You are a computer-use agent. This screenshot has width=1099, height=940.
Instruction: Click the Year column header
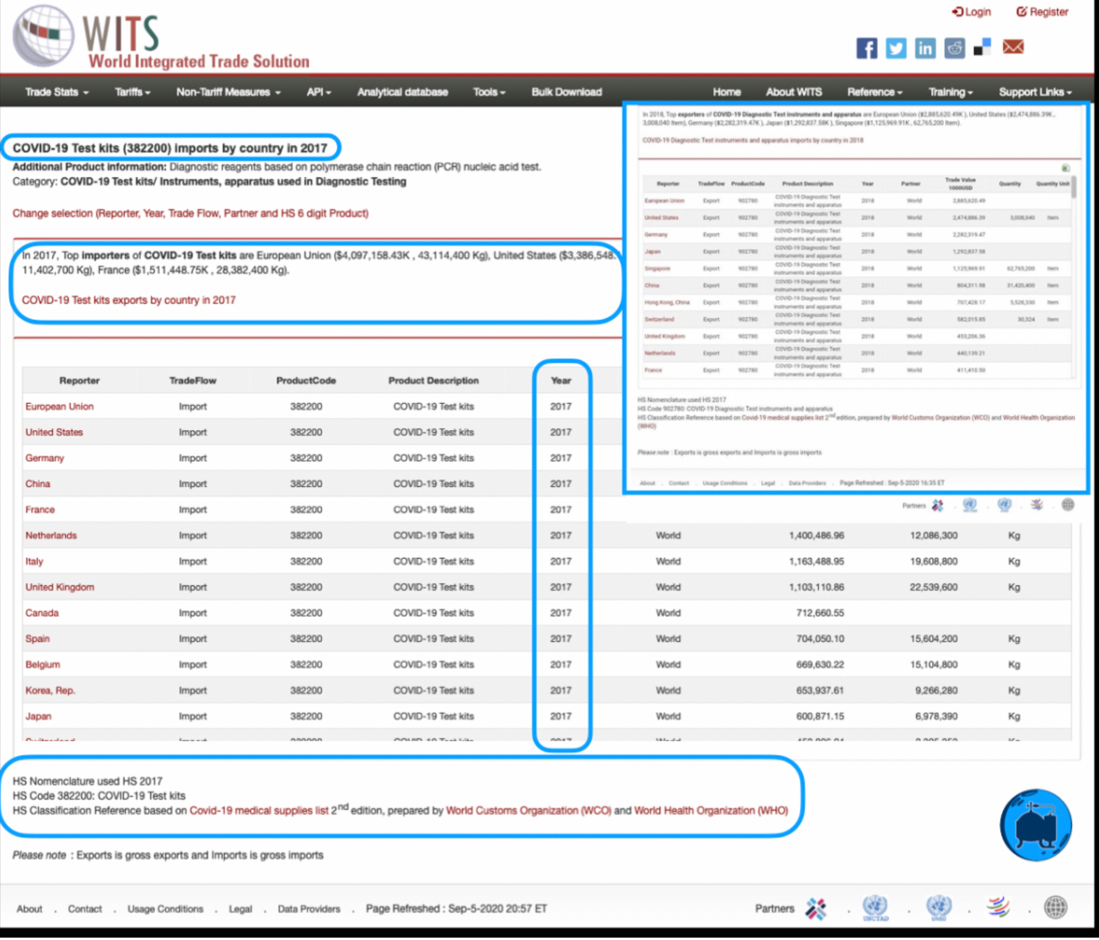(x=561, y=381)
